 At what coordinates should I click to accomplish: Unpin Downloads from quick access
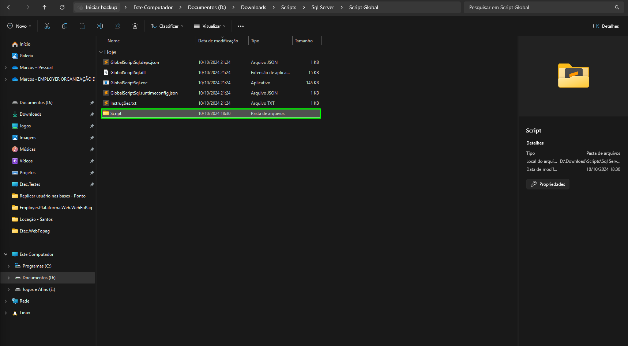92,114
